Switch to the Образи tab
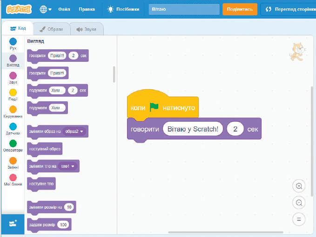This screenshot has width=316, height=237. click(51, 29)
